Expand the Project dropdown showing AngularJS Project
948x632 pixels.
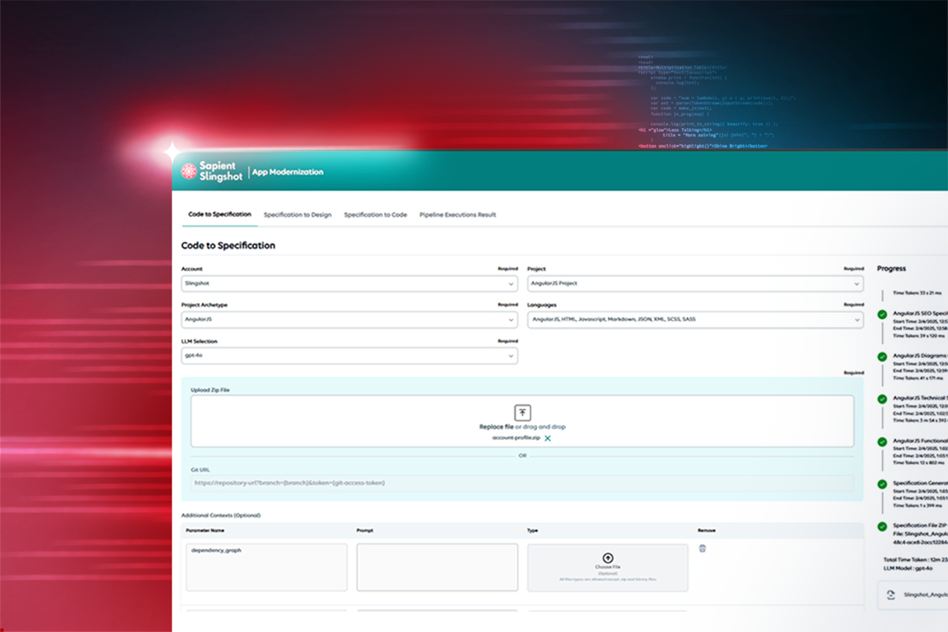click(695, 283)
